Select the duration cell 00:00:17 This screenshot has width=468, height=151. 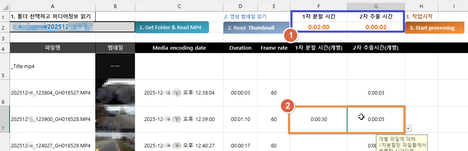(x=240, y=142)
